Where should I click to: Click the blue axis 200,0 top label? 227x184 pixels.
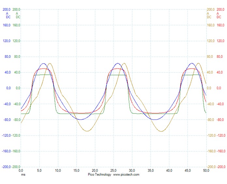pos(7,9)
